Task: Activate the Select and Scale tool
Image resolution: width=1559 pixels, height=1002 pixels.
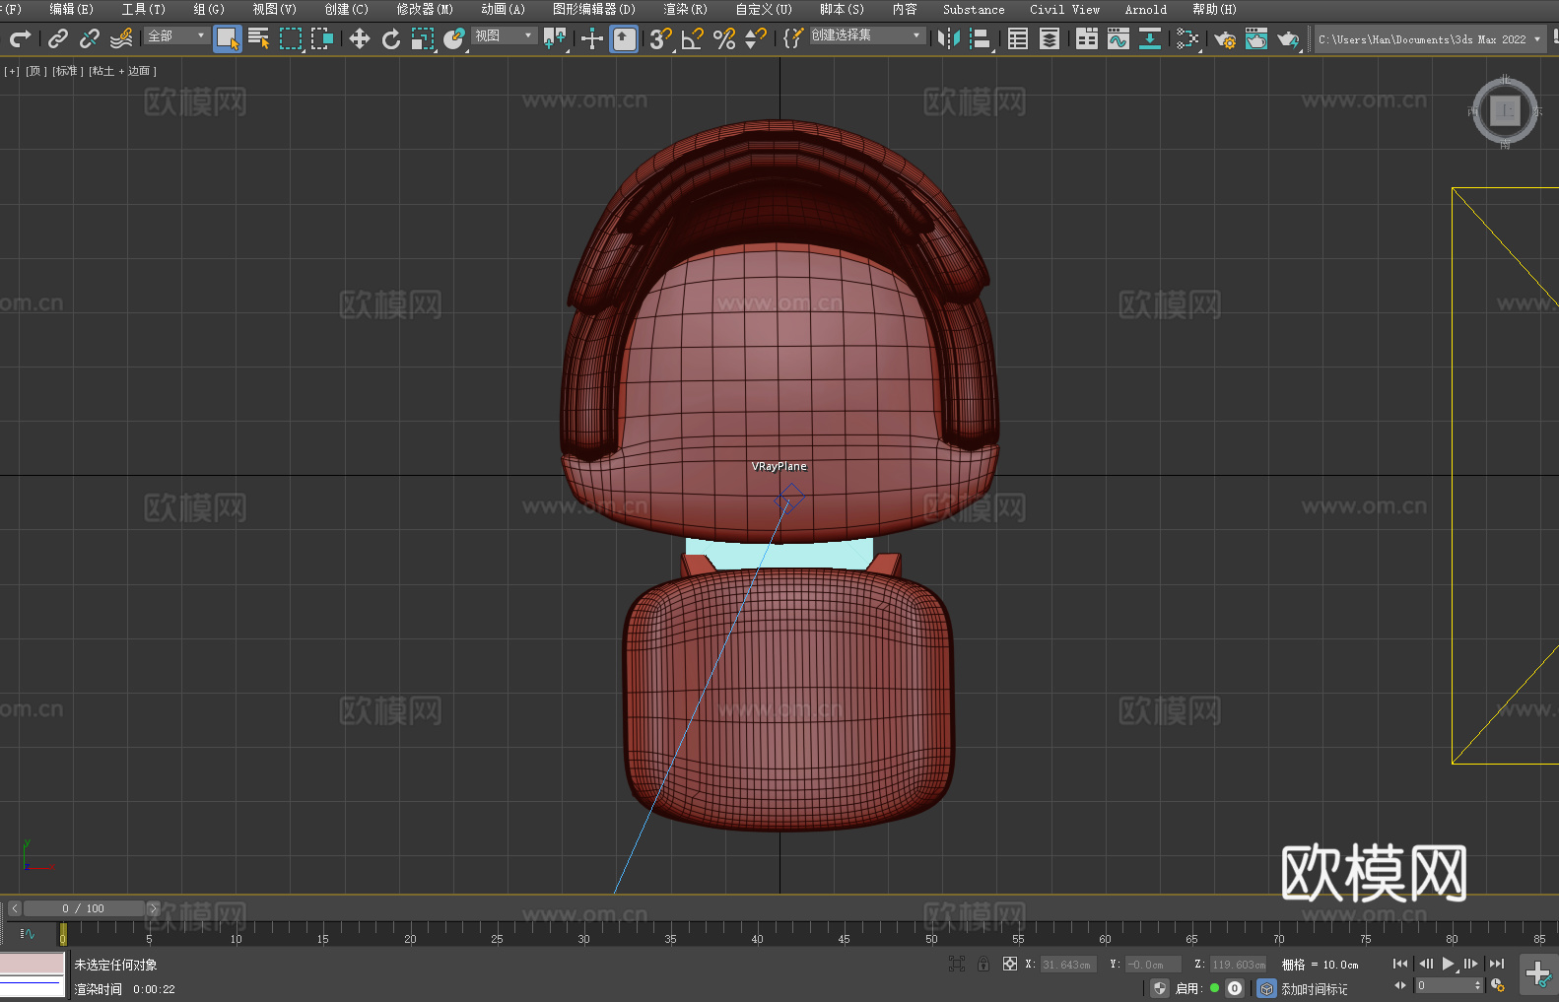Action: click(x=423, y=38)
